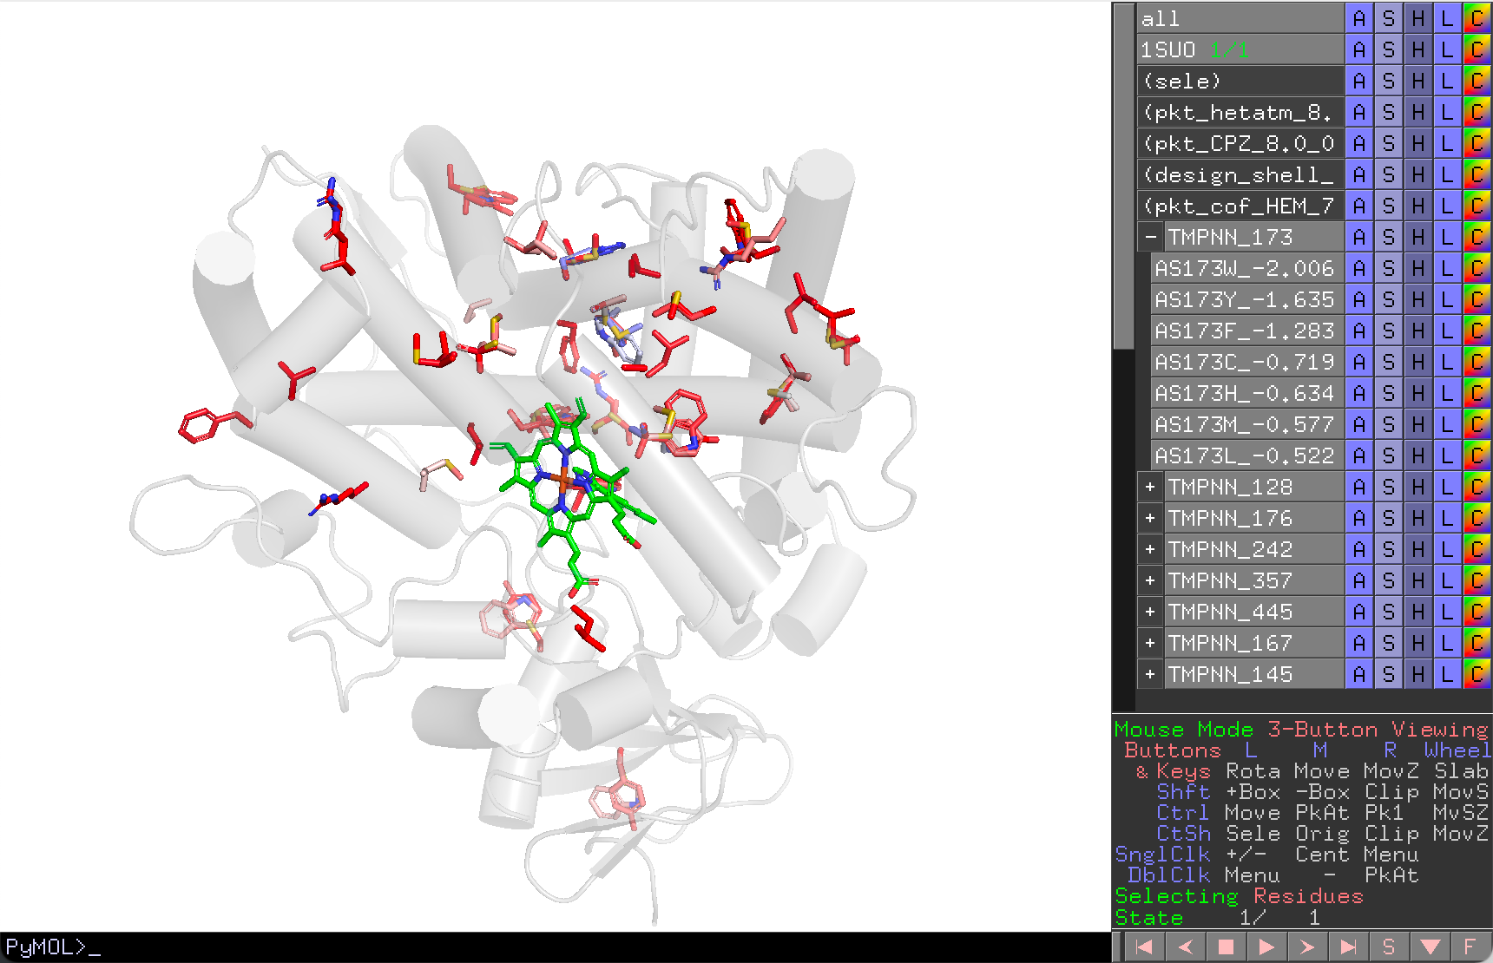This screenshot has width=1493, height=963.
Task: Click the PyMOL command input line
Action: tap(556, 947)
